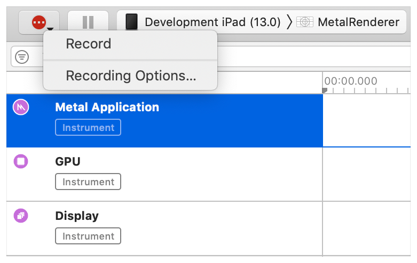Viewport: 417px width, 263px height.
Task: Click the GPU instrument icon
Action: [x=21, y=161]
